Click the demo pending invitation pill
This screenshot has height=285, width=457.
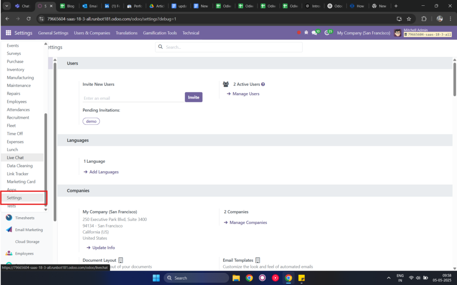click(x=91, y=121)
